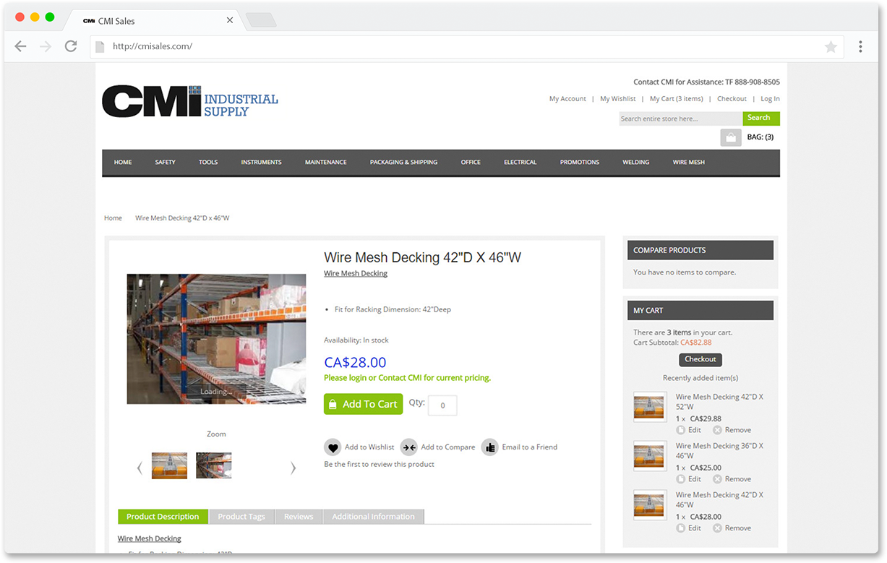Click into the Qty input field
887x563 pixels.
442,405
